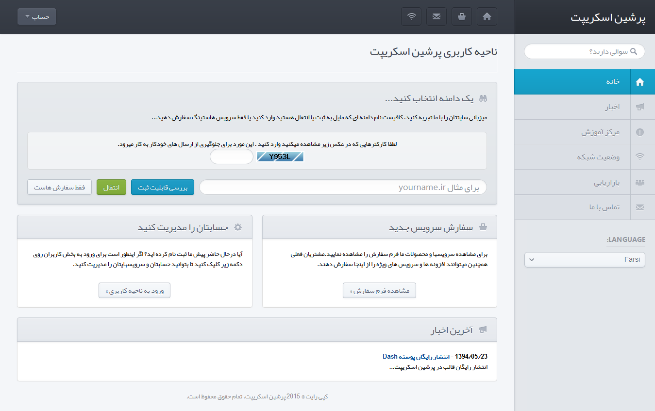Click the people icon beside بازاریابی
Screen dimensions: 655x411
[640, 182]
